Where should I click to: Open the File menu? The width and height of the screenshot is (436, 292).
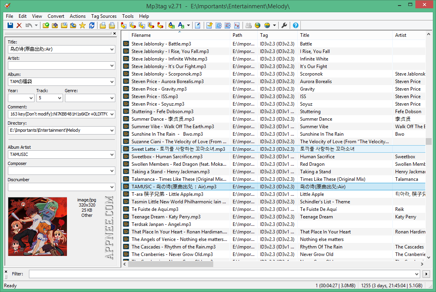coord(10,16)
